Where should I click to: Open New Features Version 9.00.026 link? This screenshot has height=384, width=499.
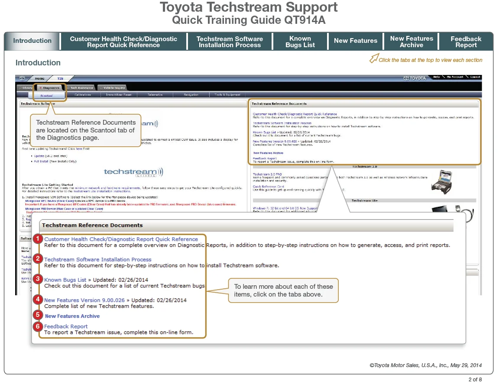pos(84,300)
